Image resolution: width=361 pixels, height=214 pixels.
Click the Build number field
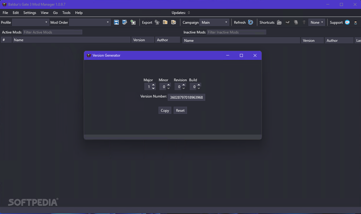193,87
